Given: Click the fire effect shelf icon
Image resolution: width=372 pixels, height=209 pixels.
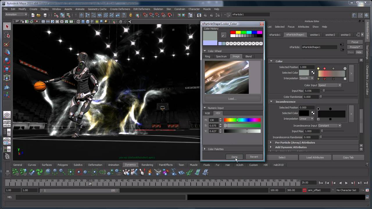Looking at the screenshot, I should click(150, 172).
